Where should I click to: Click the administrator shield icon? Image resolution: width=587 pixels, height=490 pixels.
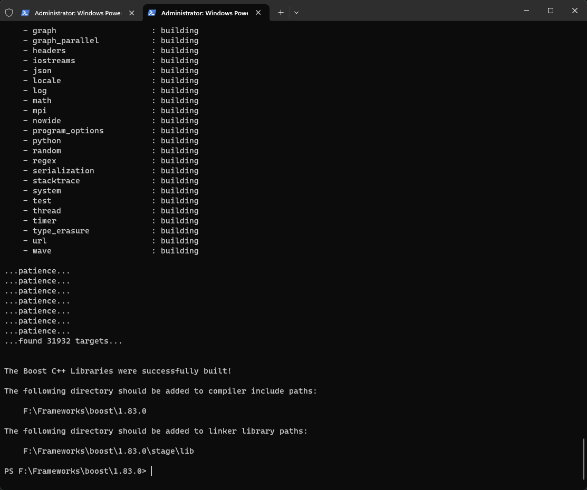click(x=9, y=13)
